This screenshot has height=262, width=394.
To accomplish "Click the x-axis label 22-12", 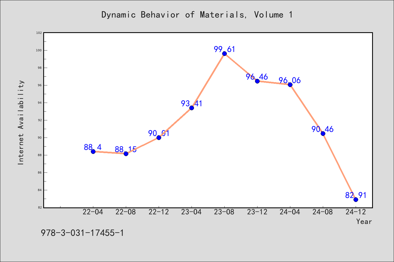I will [x=159, y=212].
